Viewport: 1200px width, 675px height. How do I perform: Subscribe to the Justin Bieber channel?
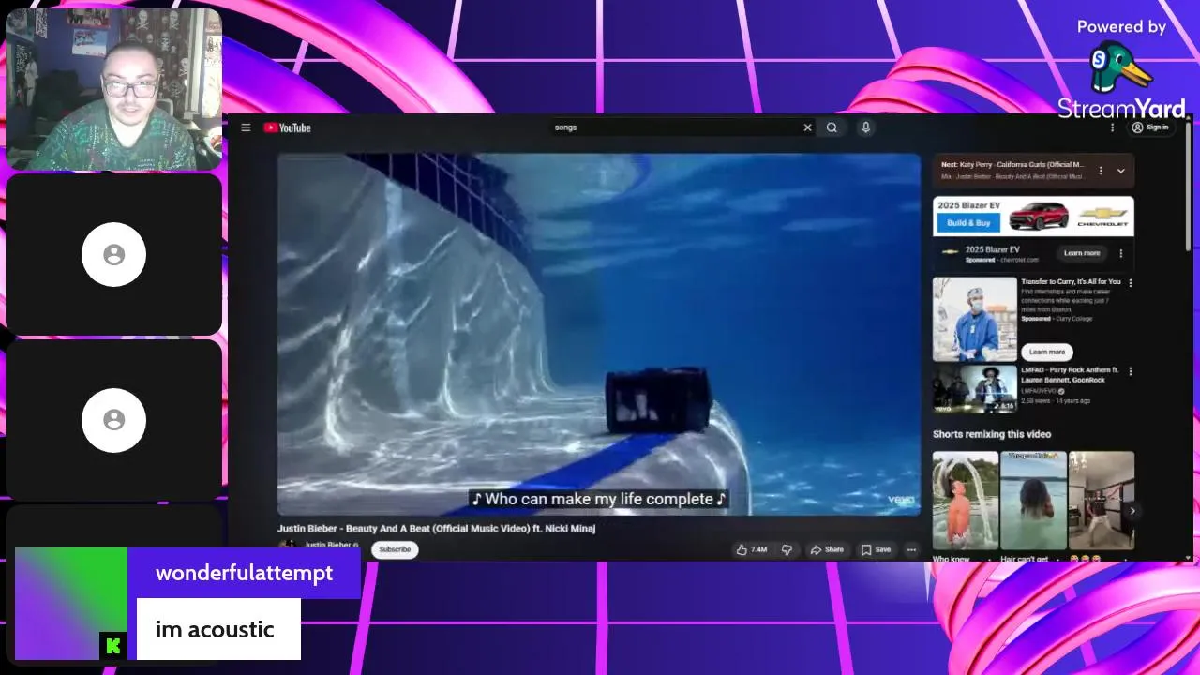(x=395, y=549)
